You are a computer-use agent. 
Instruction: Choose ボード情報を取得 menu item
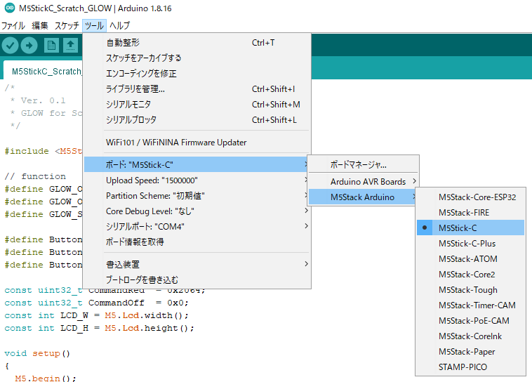tap(197, 242)
